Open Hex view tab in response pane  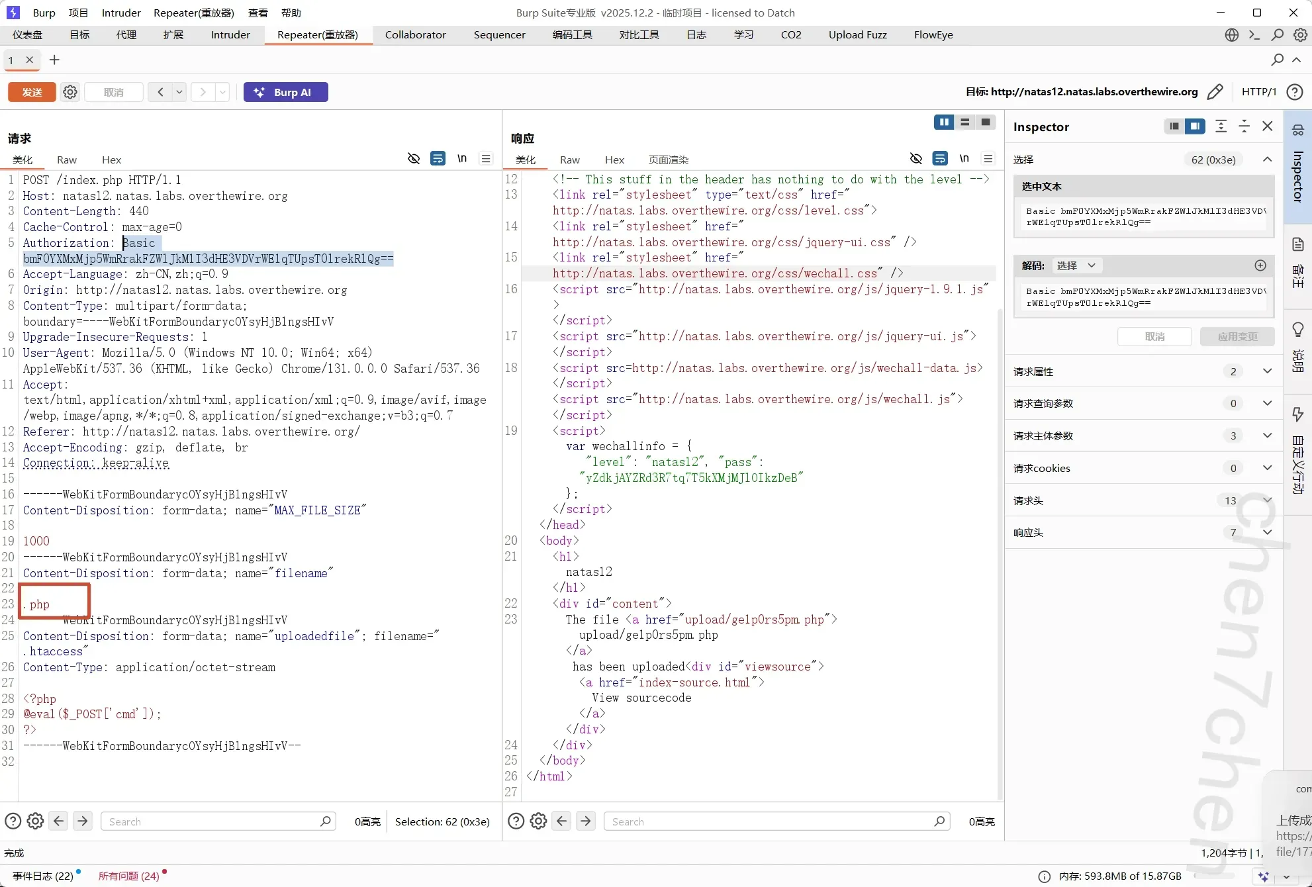pos(614,160)
